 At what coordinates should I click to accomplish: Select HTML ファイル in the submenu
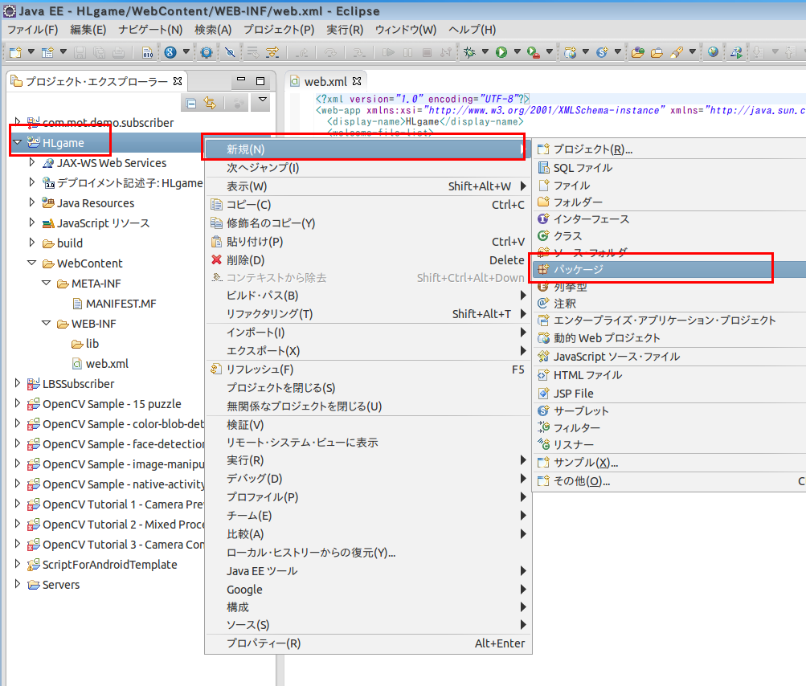669,375
